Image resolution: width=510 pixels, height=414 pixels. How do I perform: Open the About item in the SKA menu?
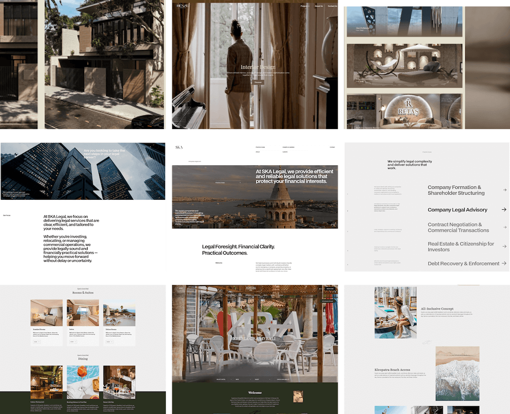point(257,151)
